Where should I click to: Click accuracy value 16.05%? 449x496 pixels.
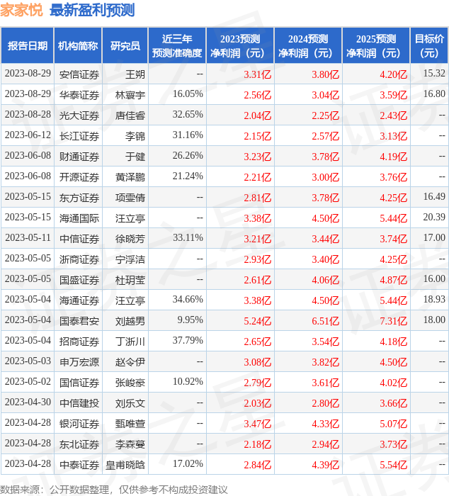click(x=188, y=94)
